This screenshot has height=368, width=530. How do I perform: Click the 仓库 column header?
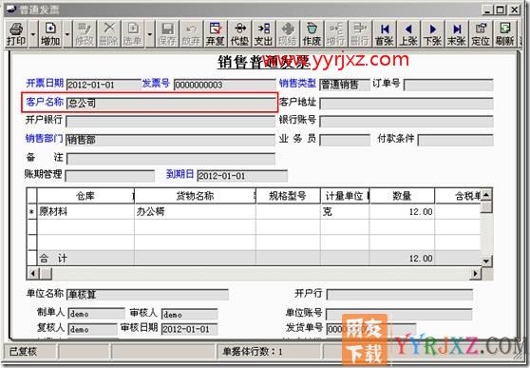pos(85,196)
